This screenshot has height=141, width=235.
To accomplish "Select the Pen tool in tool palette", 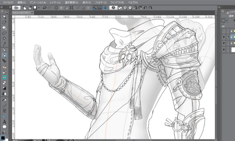I will [x=4, y=50].
